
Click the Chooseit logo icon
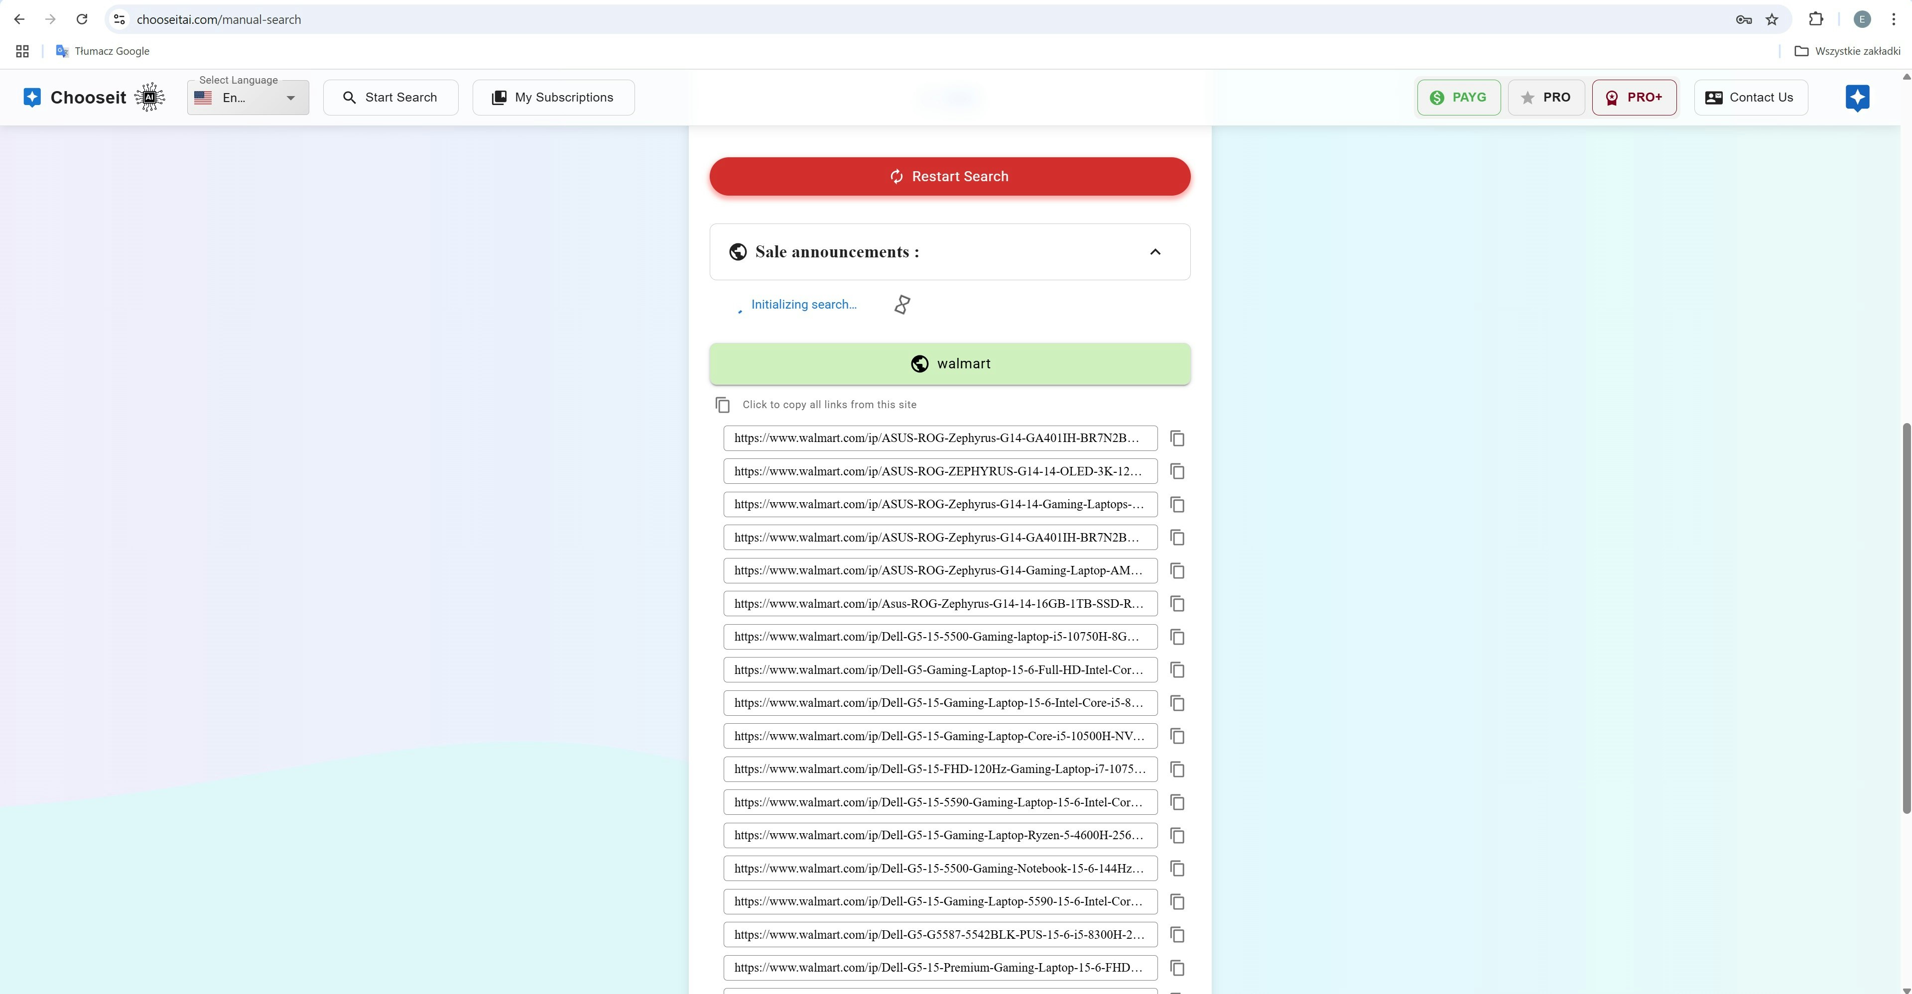[32, 97]
